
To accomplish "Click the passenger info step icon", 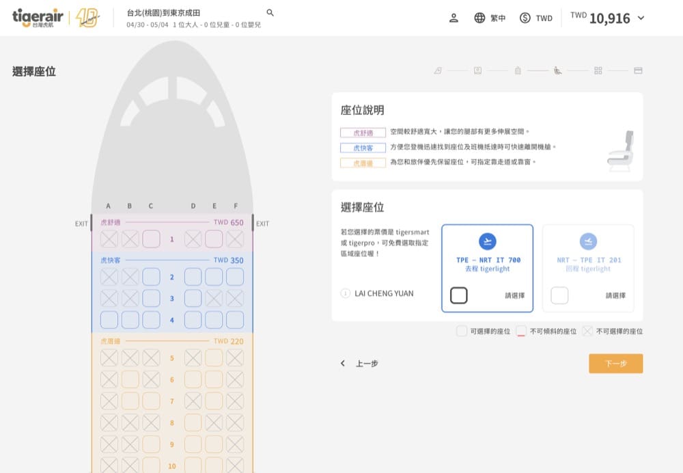I will point(478,70).
